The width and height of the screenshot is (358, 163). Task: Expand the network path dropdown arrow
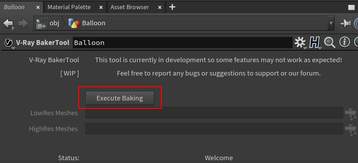[x=331, y=23]
